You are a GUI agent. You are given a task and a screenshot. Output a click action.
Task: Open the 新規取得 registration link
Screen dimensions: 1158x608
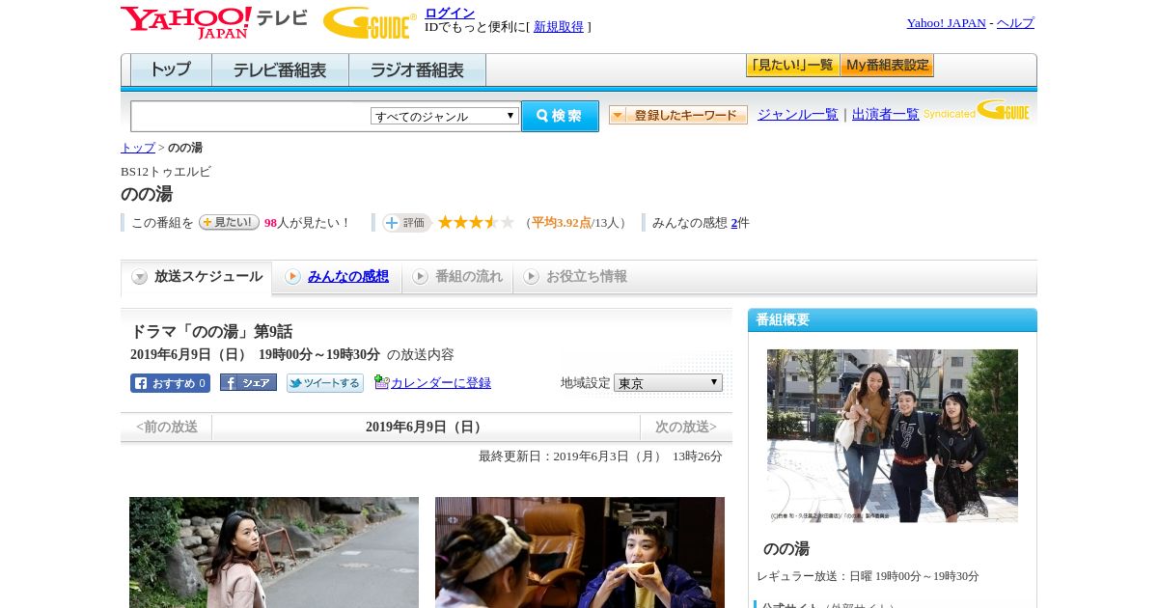click(559, 27)
